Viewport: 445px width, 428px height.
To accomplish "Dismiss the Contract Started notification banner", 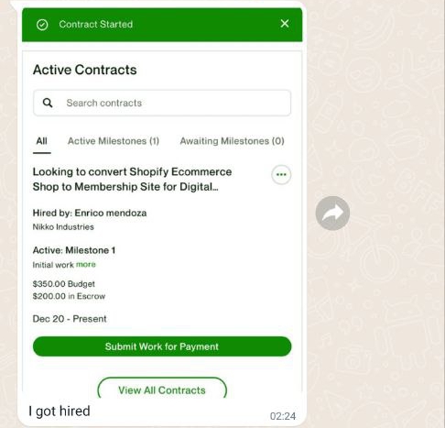I will [285, 24].
